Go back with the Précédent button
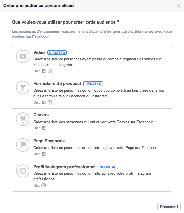Viewport: 184px width, 213px height. (169, 207)
